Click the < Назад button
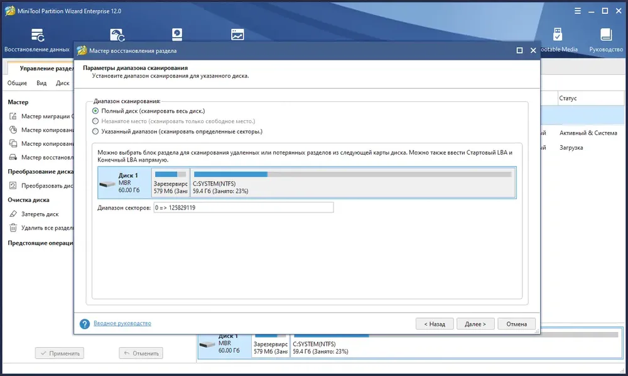 pyautogui.click(x=435, y=324)
